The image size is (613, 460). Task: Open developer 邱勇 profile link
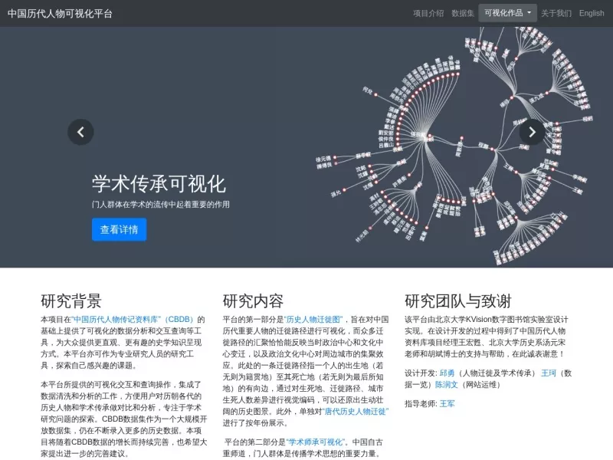point(447,373)
